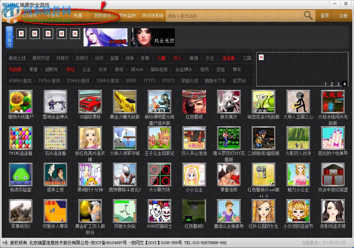Select the 无敌版 category link

tap(15, 69)
